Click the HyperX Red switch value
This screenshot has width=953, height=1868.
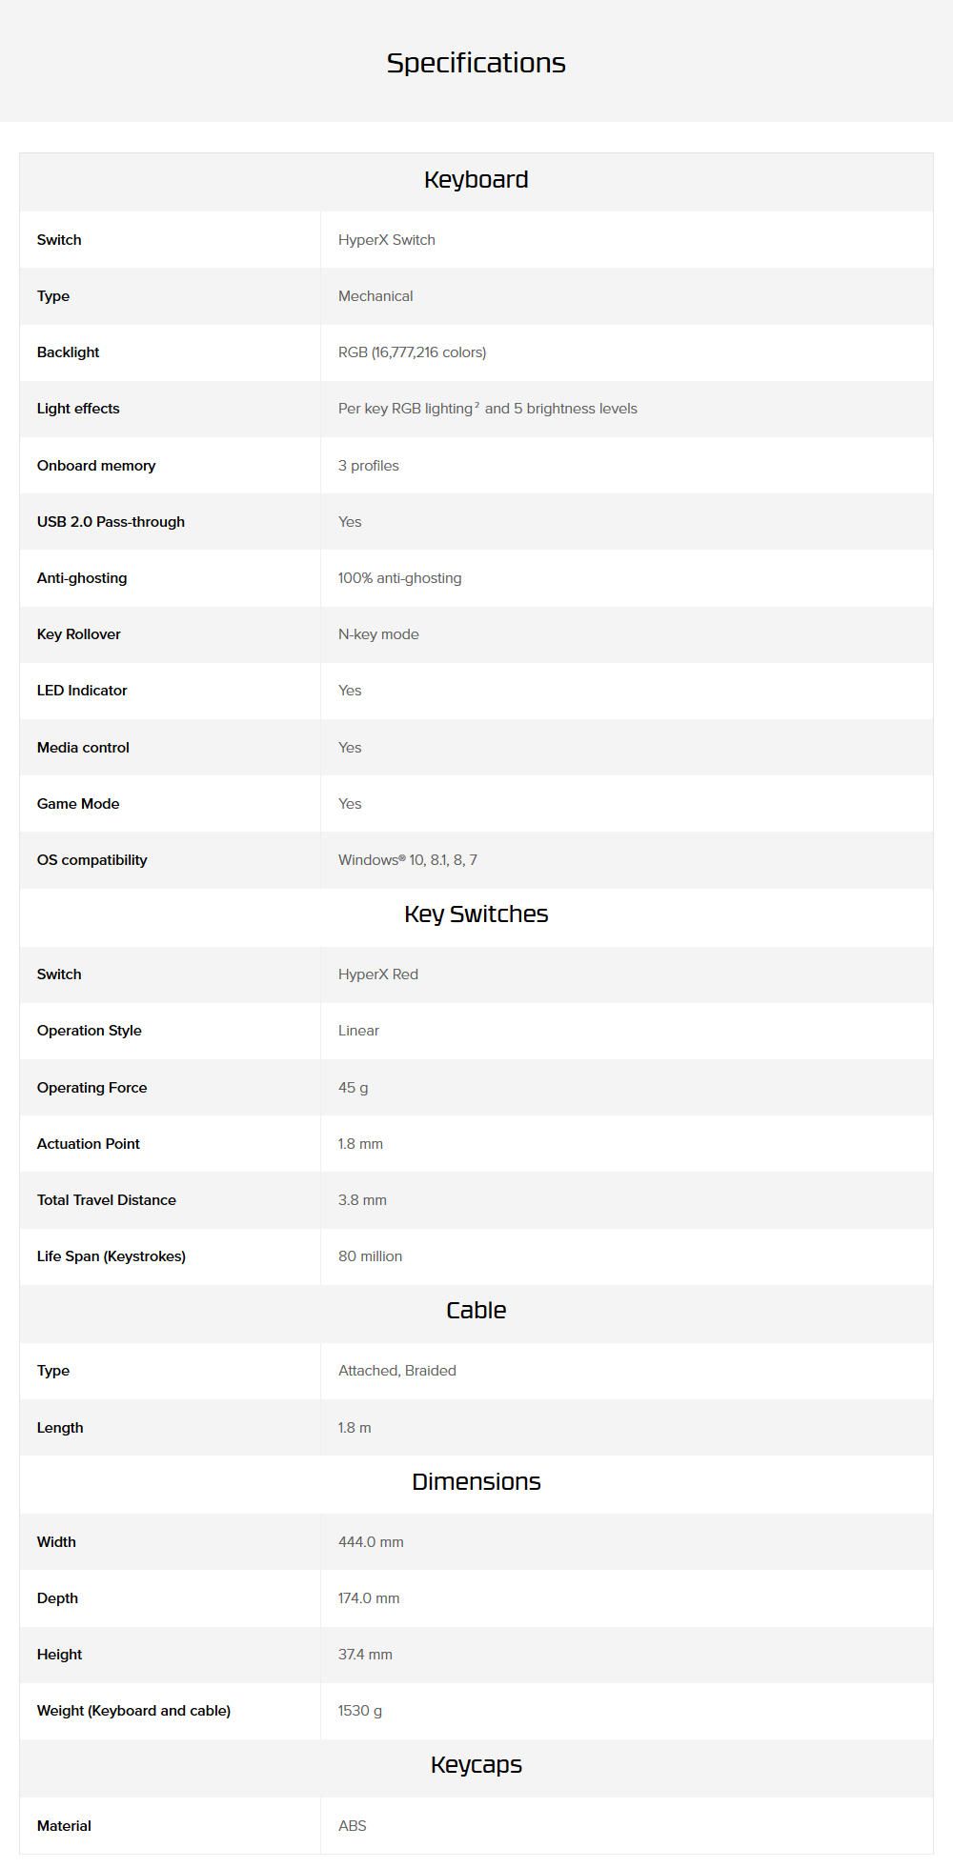pos(377,974)
